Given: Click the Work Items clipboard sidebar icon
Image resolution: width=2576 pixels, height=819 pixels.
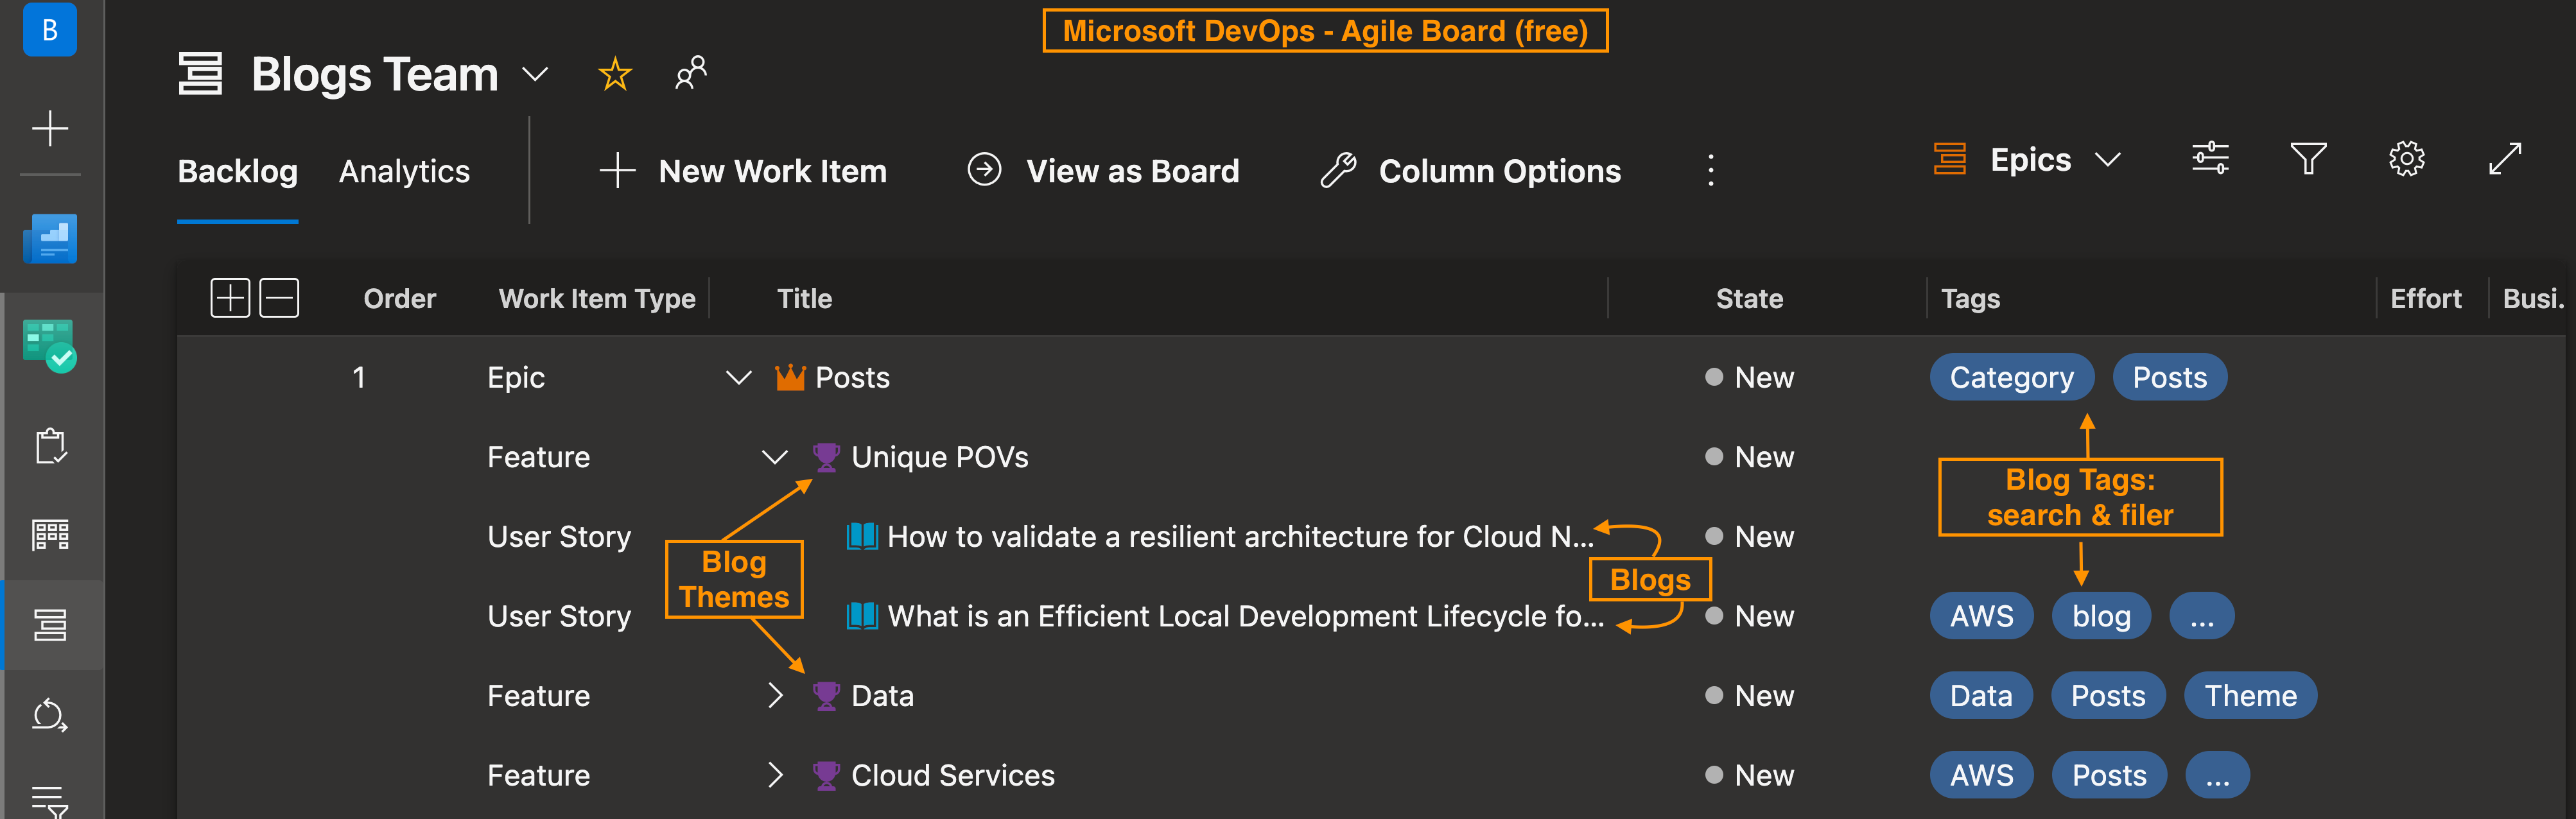Looking at the screenshot, I should [50, 446].
